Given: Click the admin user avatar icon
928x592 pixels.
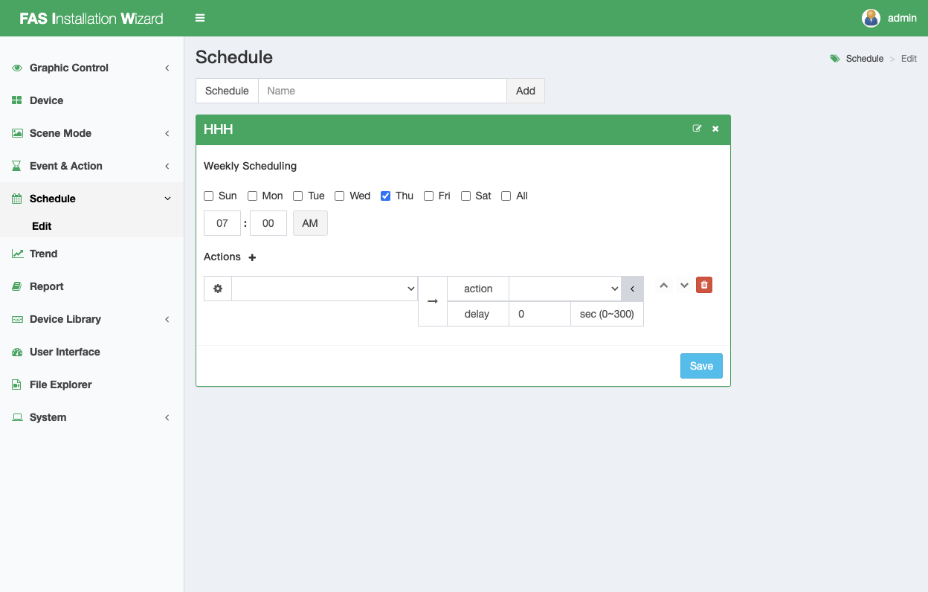Looking at the screenshot, I should [871, 18].
